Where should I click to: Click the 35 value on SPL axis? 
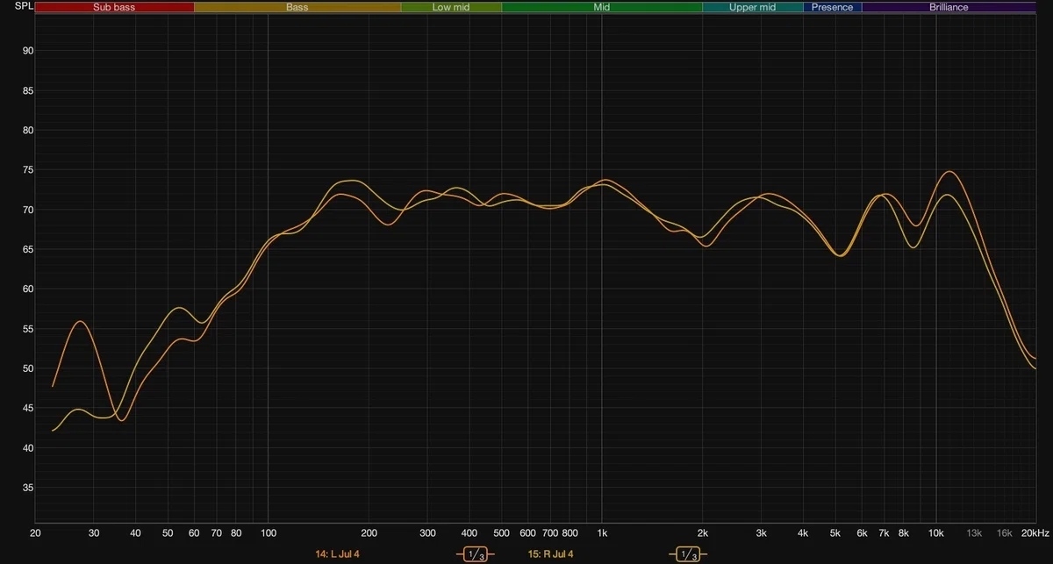click(x=28, y=488)
